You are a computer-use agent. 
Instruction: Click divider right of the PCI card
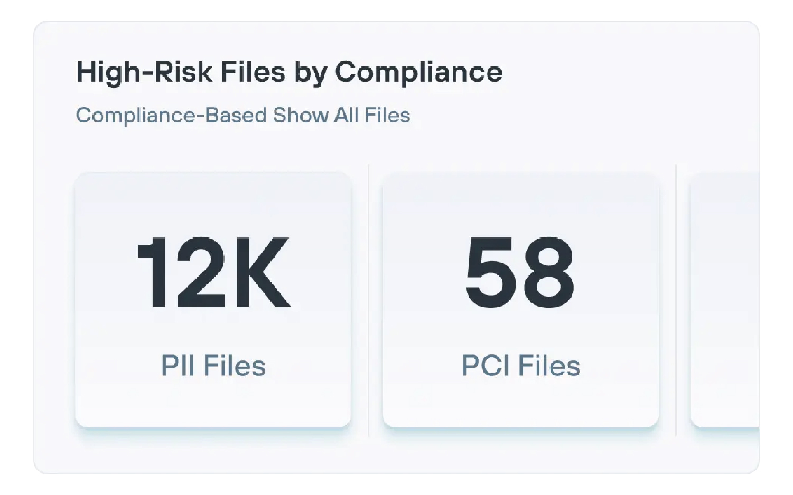pos(676,299)
